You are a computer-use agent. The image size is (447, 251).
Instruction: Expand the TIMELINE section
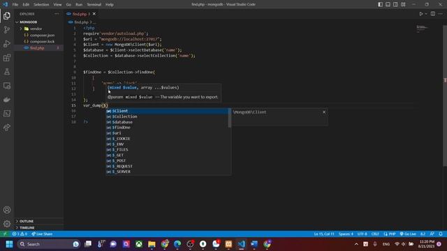tap(39, 228)
